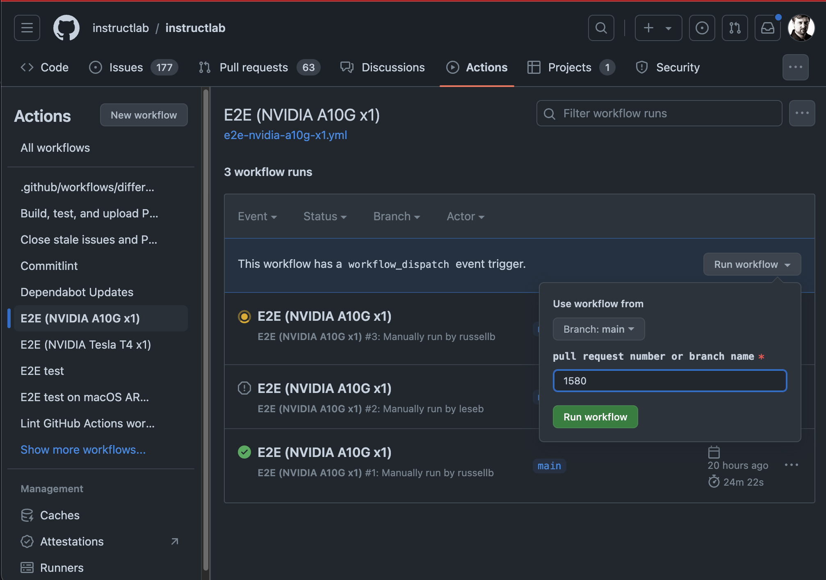Open the repo navigation overflow menu
Screen dimensions: 826x580
coord(796,67)
